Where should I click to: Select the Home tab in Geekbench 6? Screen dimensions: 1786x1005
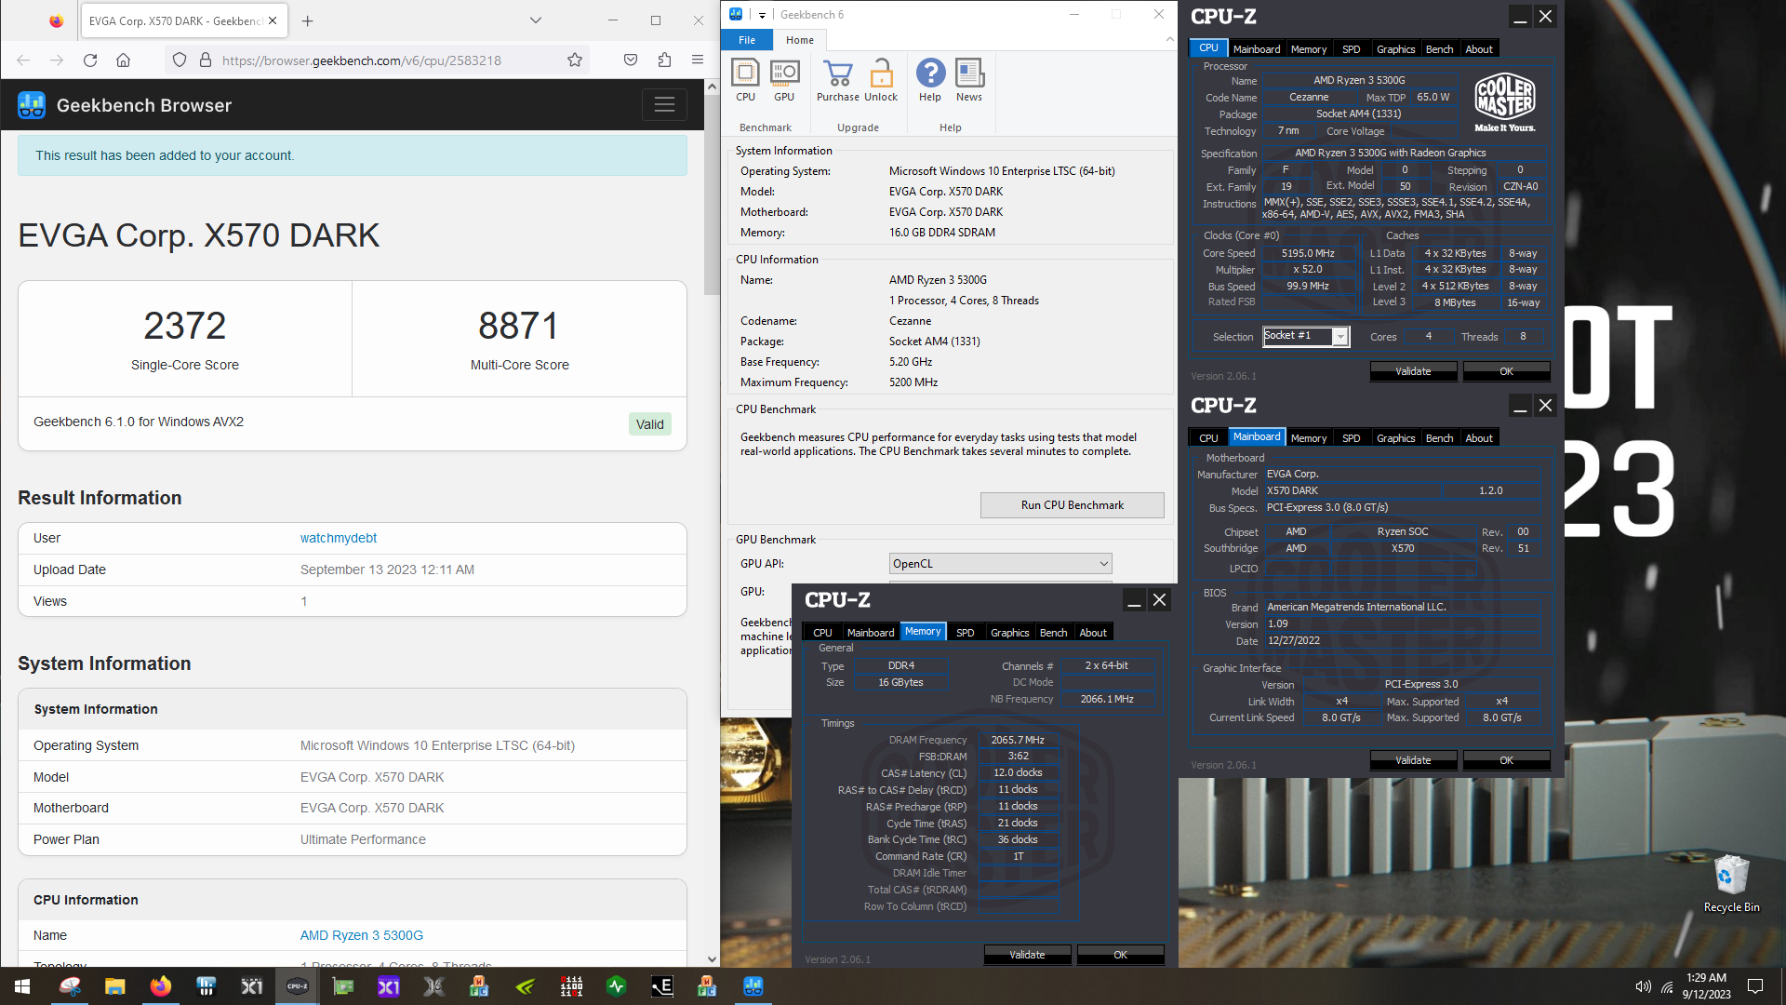(x=800, y=40)
